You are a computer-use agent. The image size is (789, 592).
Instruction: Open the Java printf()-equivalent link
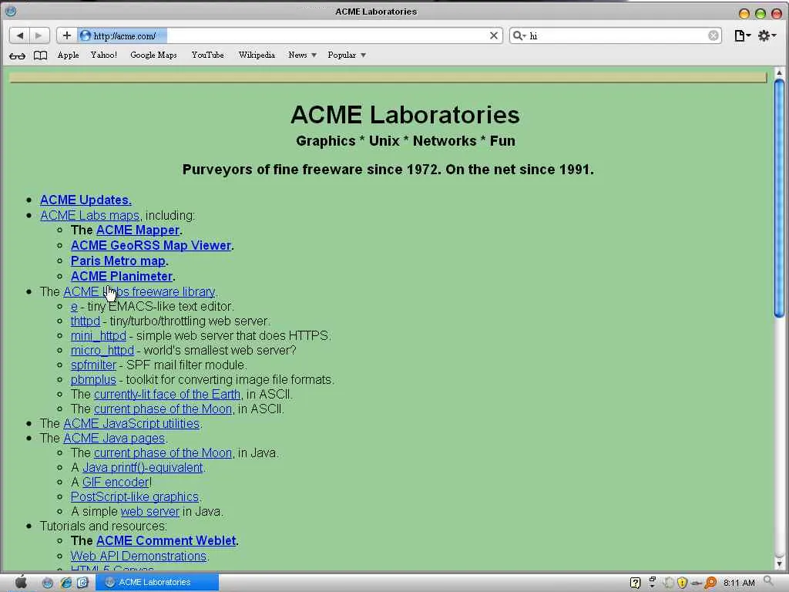click(143, 467)
